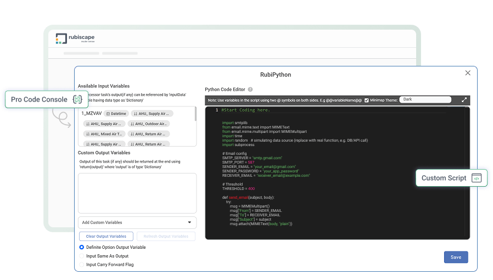Click the 'import subprocess' code line
Viewport: 493px width, 280px height.
coord(238,145)
